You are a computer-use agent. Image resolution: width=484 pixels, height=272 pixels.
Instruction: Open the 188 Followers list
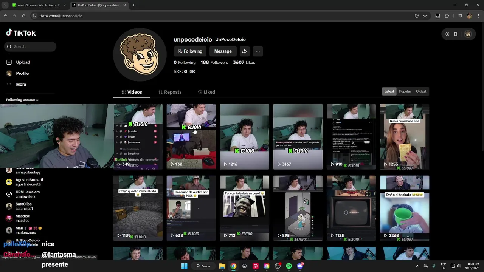click(x=214, y=62)
